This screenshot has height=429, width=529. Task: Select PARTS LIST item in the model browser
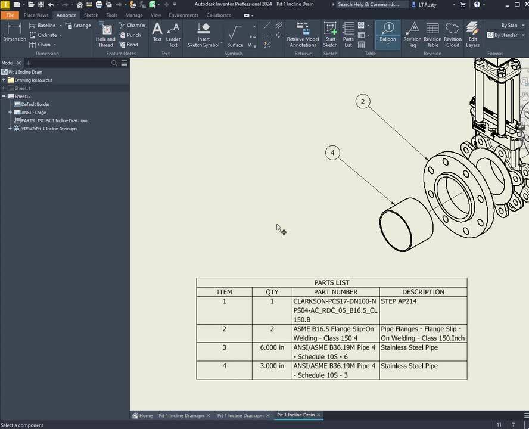[x=54, y=120]
